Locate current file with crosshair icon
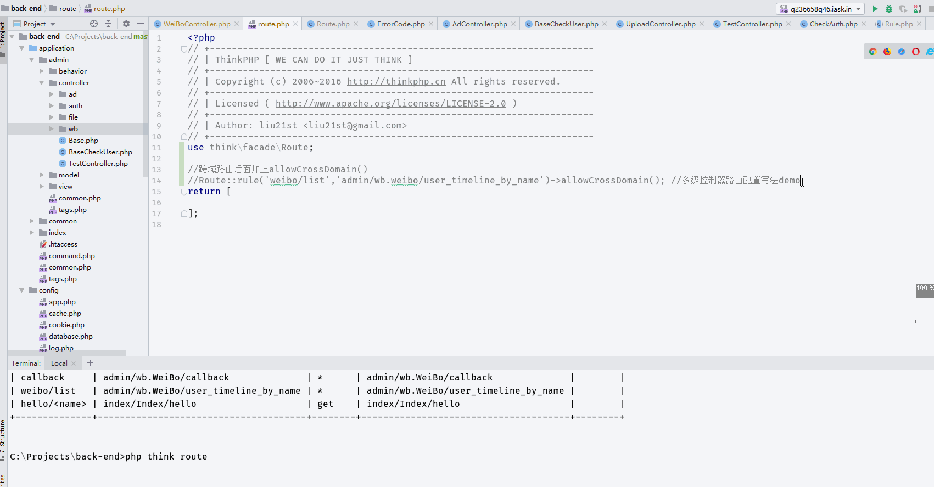The width and height of the screenshot is (934, 487). click(x=94, y=24)
